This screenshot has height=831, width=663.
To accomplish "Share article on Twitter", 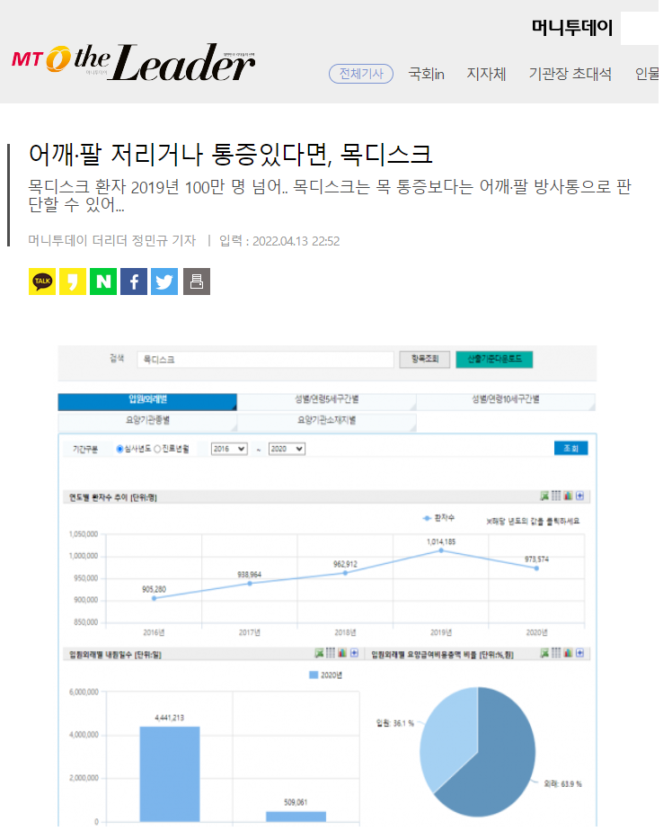I will [x=164, y=281].
